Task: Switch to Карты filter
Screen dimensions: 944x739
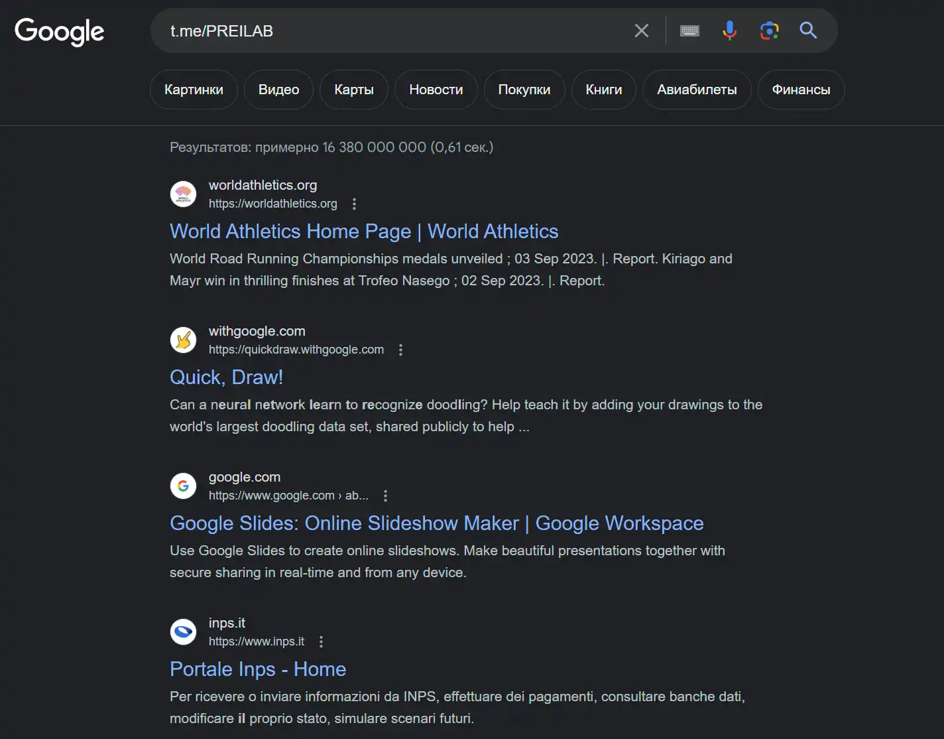Action: pyautogui.click(x=354, y=90)
